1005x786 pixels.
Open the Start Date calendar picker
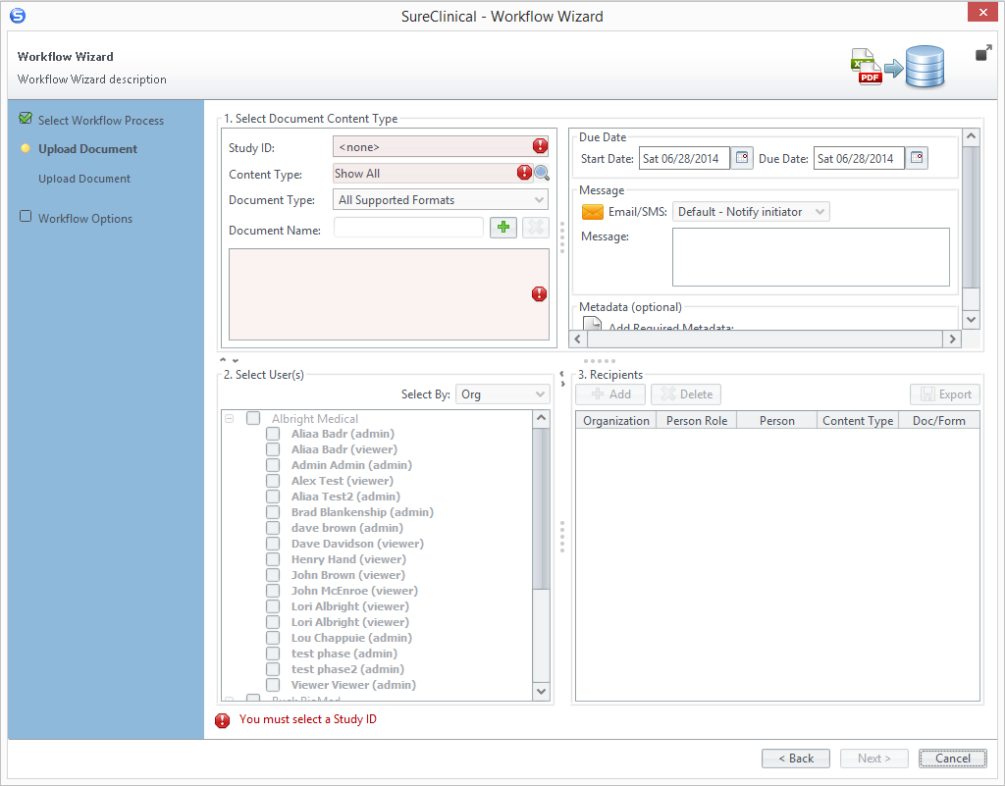coord(742,158)
